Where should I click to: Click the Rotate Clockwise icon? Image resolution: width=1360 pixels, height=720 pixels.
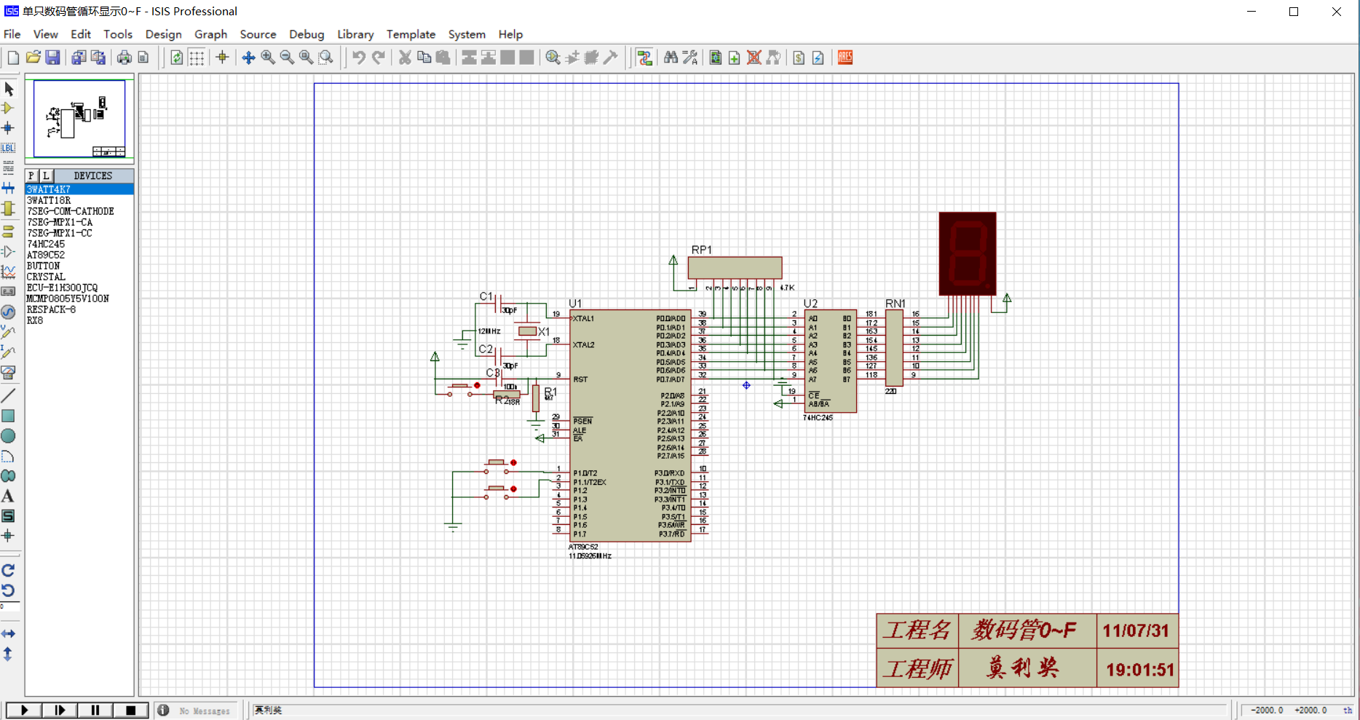(8, 570)
